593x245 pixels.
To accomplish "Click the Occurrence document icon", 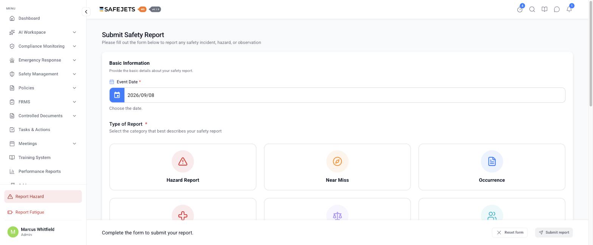I will tap(492, 161).
